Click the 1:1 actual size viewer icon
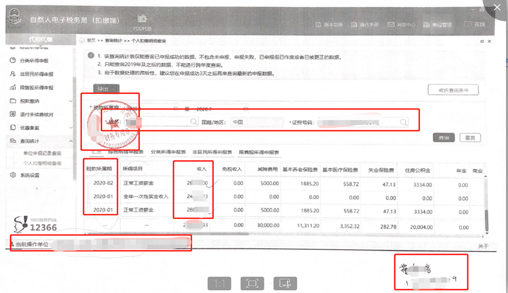This screenshot has height=293, width=508. pos(220,283)
